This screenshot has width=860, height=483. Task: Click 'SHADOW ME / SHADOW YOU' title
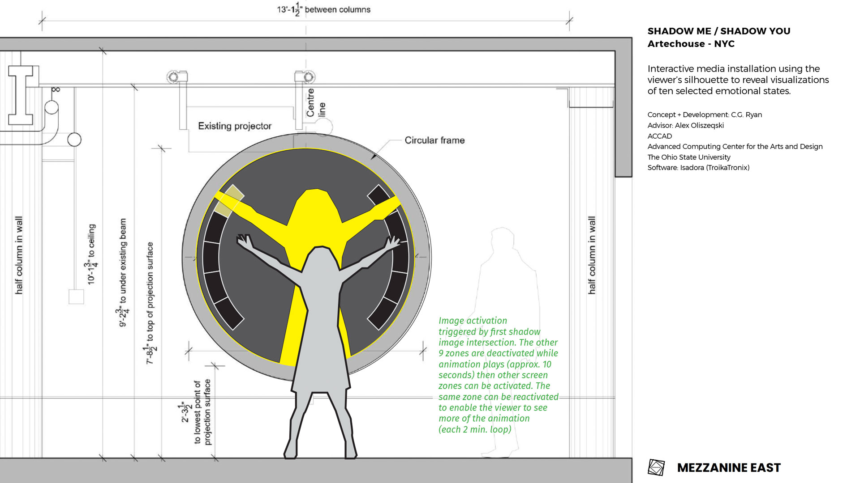pyautogui.click(x=718, y=31)
